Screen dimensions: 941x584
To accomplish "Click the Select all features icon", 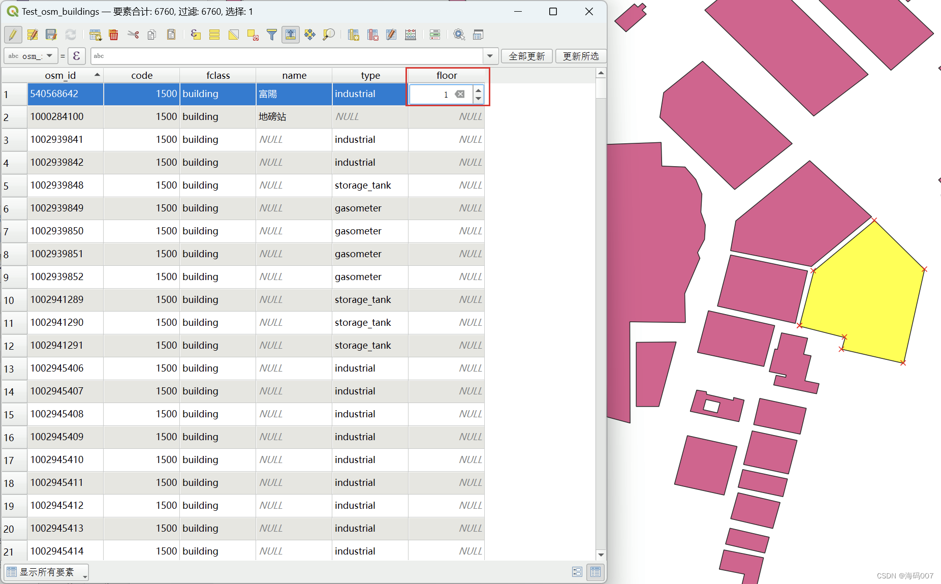I will [x=214, y=35].
